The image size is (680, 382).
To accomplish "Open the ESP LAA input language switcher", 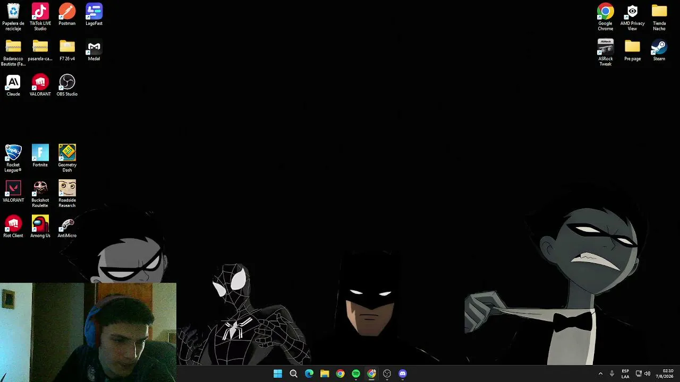I will [x=625, y=374].
